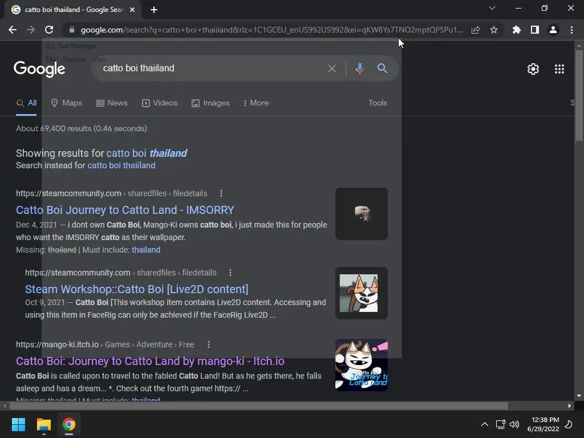Bookmark this page with the star icon
Screen dimensions: 584x438
click(x=494, y=30)
